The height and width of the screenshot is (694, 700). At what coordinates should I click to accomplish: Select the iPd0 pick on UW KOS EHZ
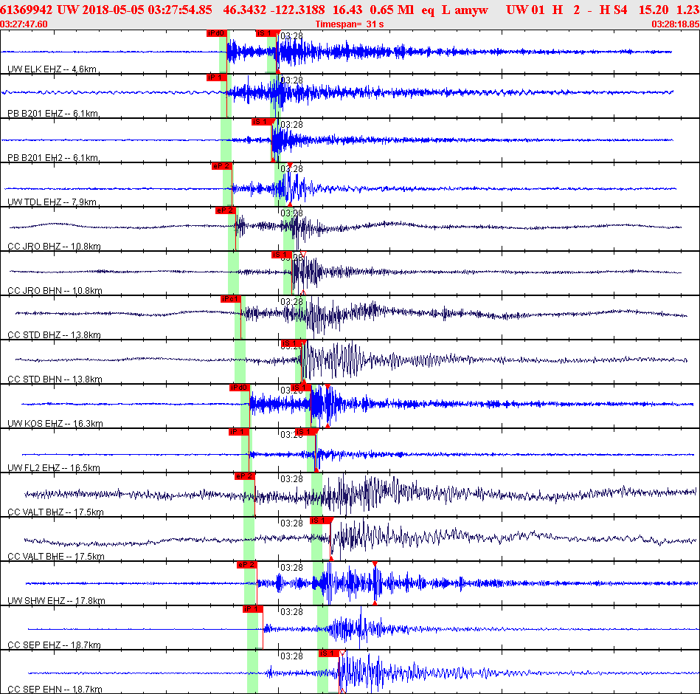[239, 388]
